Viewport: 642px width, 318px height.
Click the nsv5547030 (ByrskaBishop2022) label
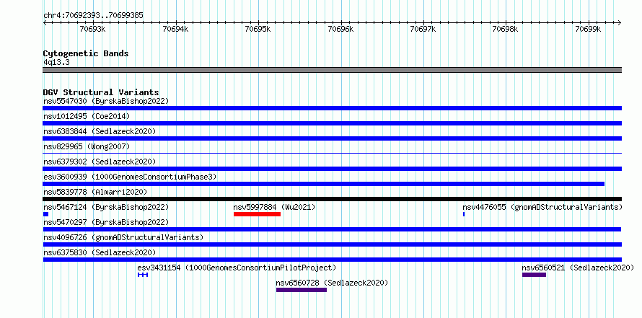click(106, 101)
